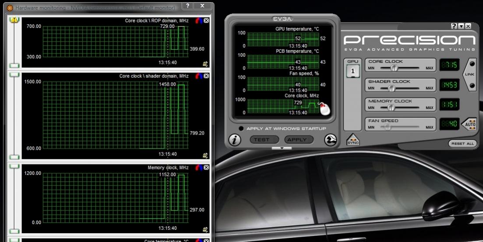Click the Memory Clock slider thumb
This screenshot has width=483, height=242.
tap(391, 108)
